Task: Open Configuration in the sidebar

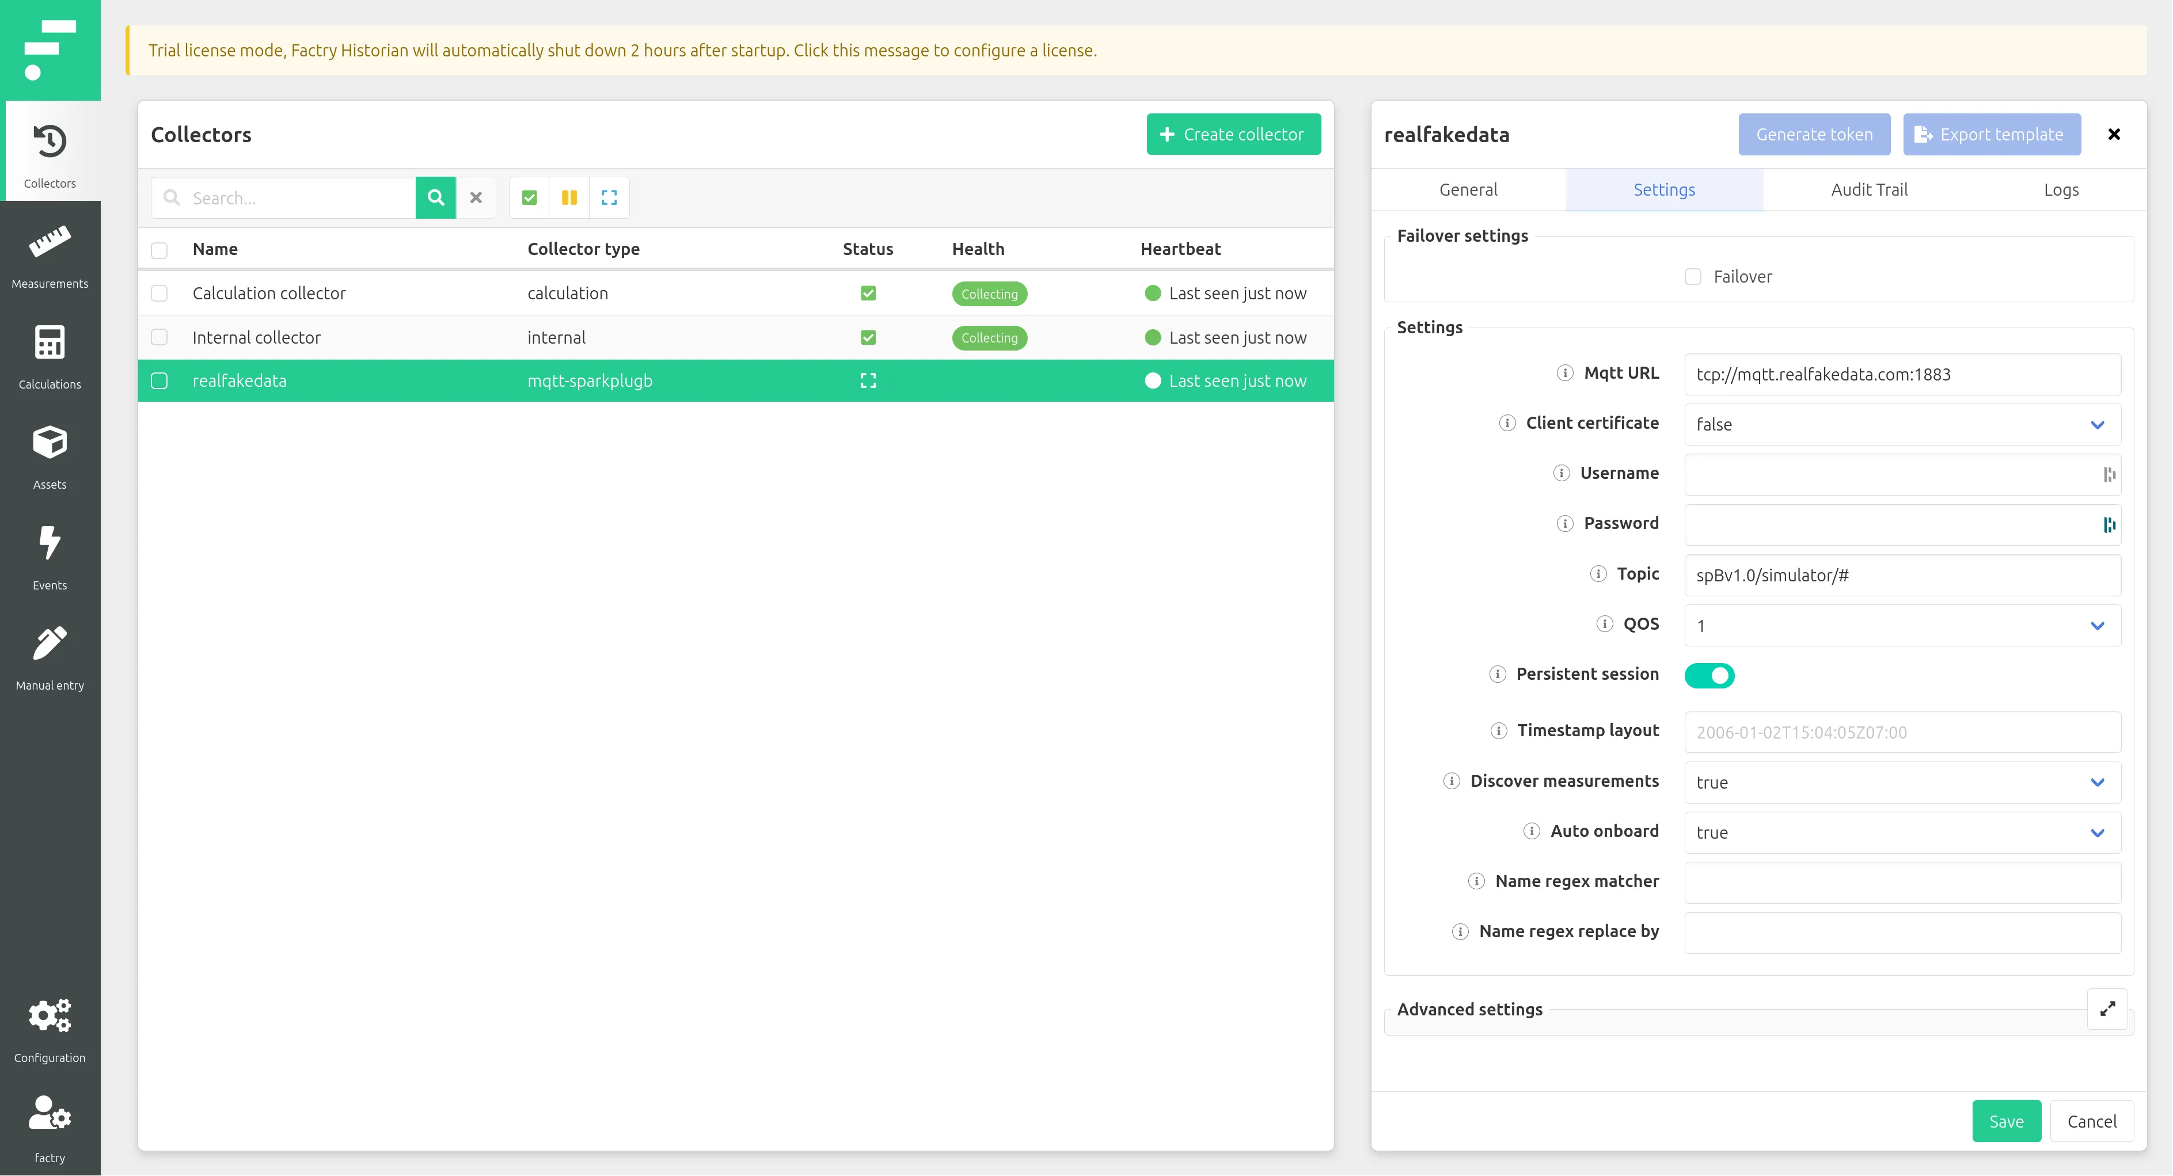Action: 50,1029
